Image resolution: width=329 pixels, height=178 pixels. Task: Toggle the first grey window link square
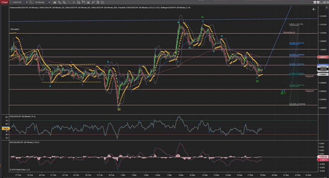pyautogui.click(x=315, y=2)
